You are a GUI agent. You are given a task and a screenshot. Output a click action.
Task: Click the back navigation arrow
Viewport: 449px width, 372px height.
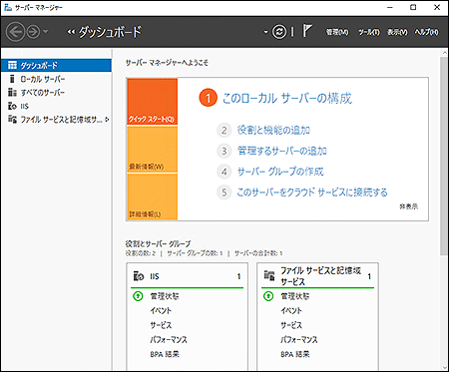pyautogui.click(x=15, y=32)
